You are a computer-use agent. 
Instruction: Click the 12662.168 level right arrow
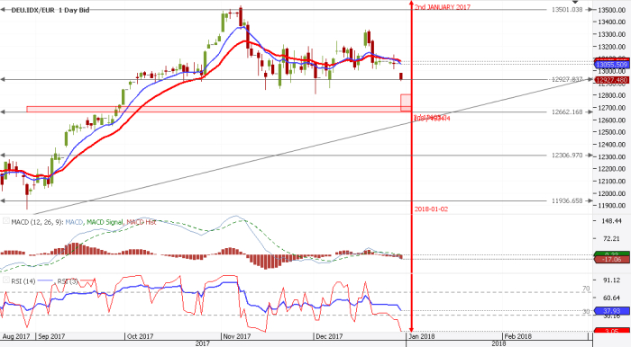[590, 111]
